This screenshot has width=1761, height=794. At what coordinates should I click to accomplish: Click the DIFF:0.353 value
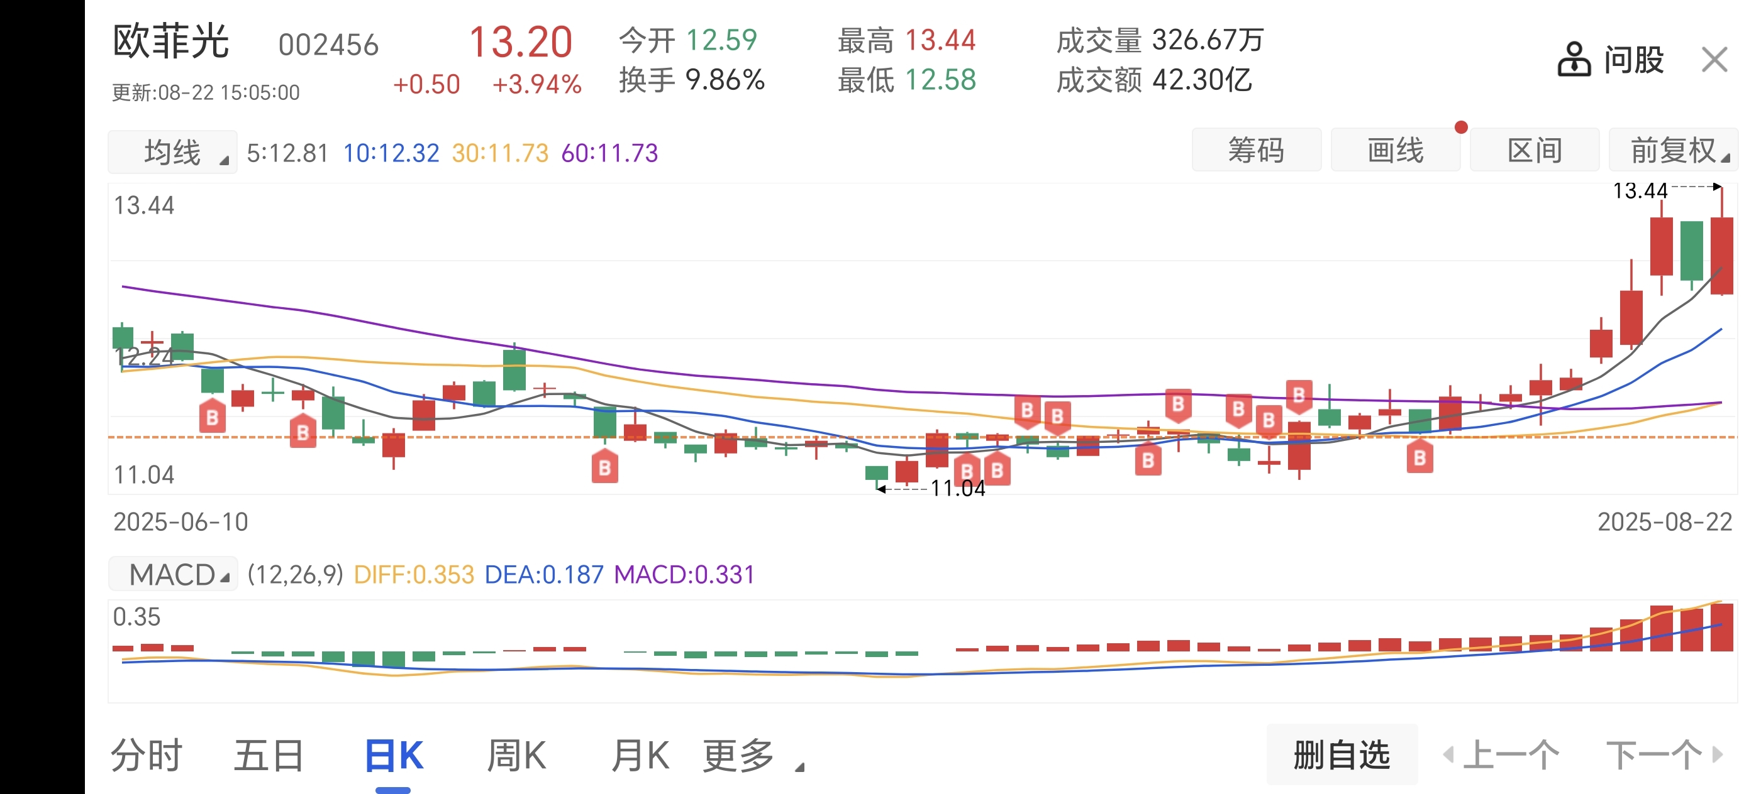414,574
